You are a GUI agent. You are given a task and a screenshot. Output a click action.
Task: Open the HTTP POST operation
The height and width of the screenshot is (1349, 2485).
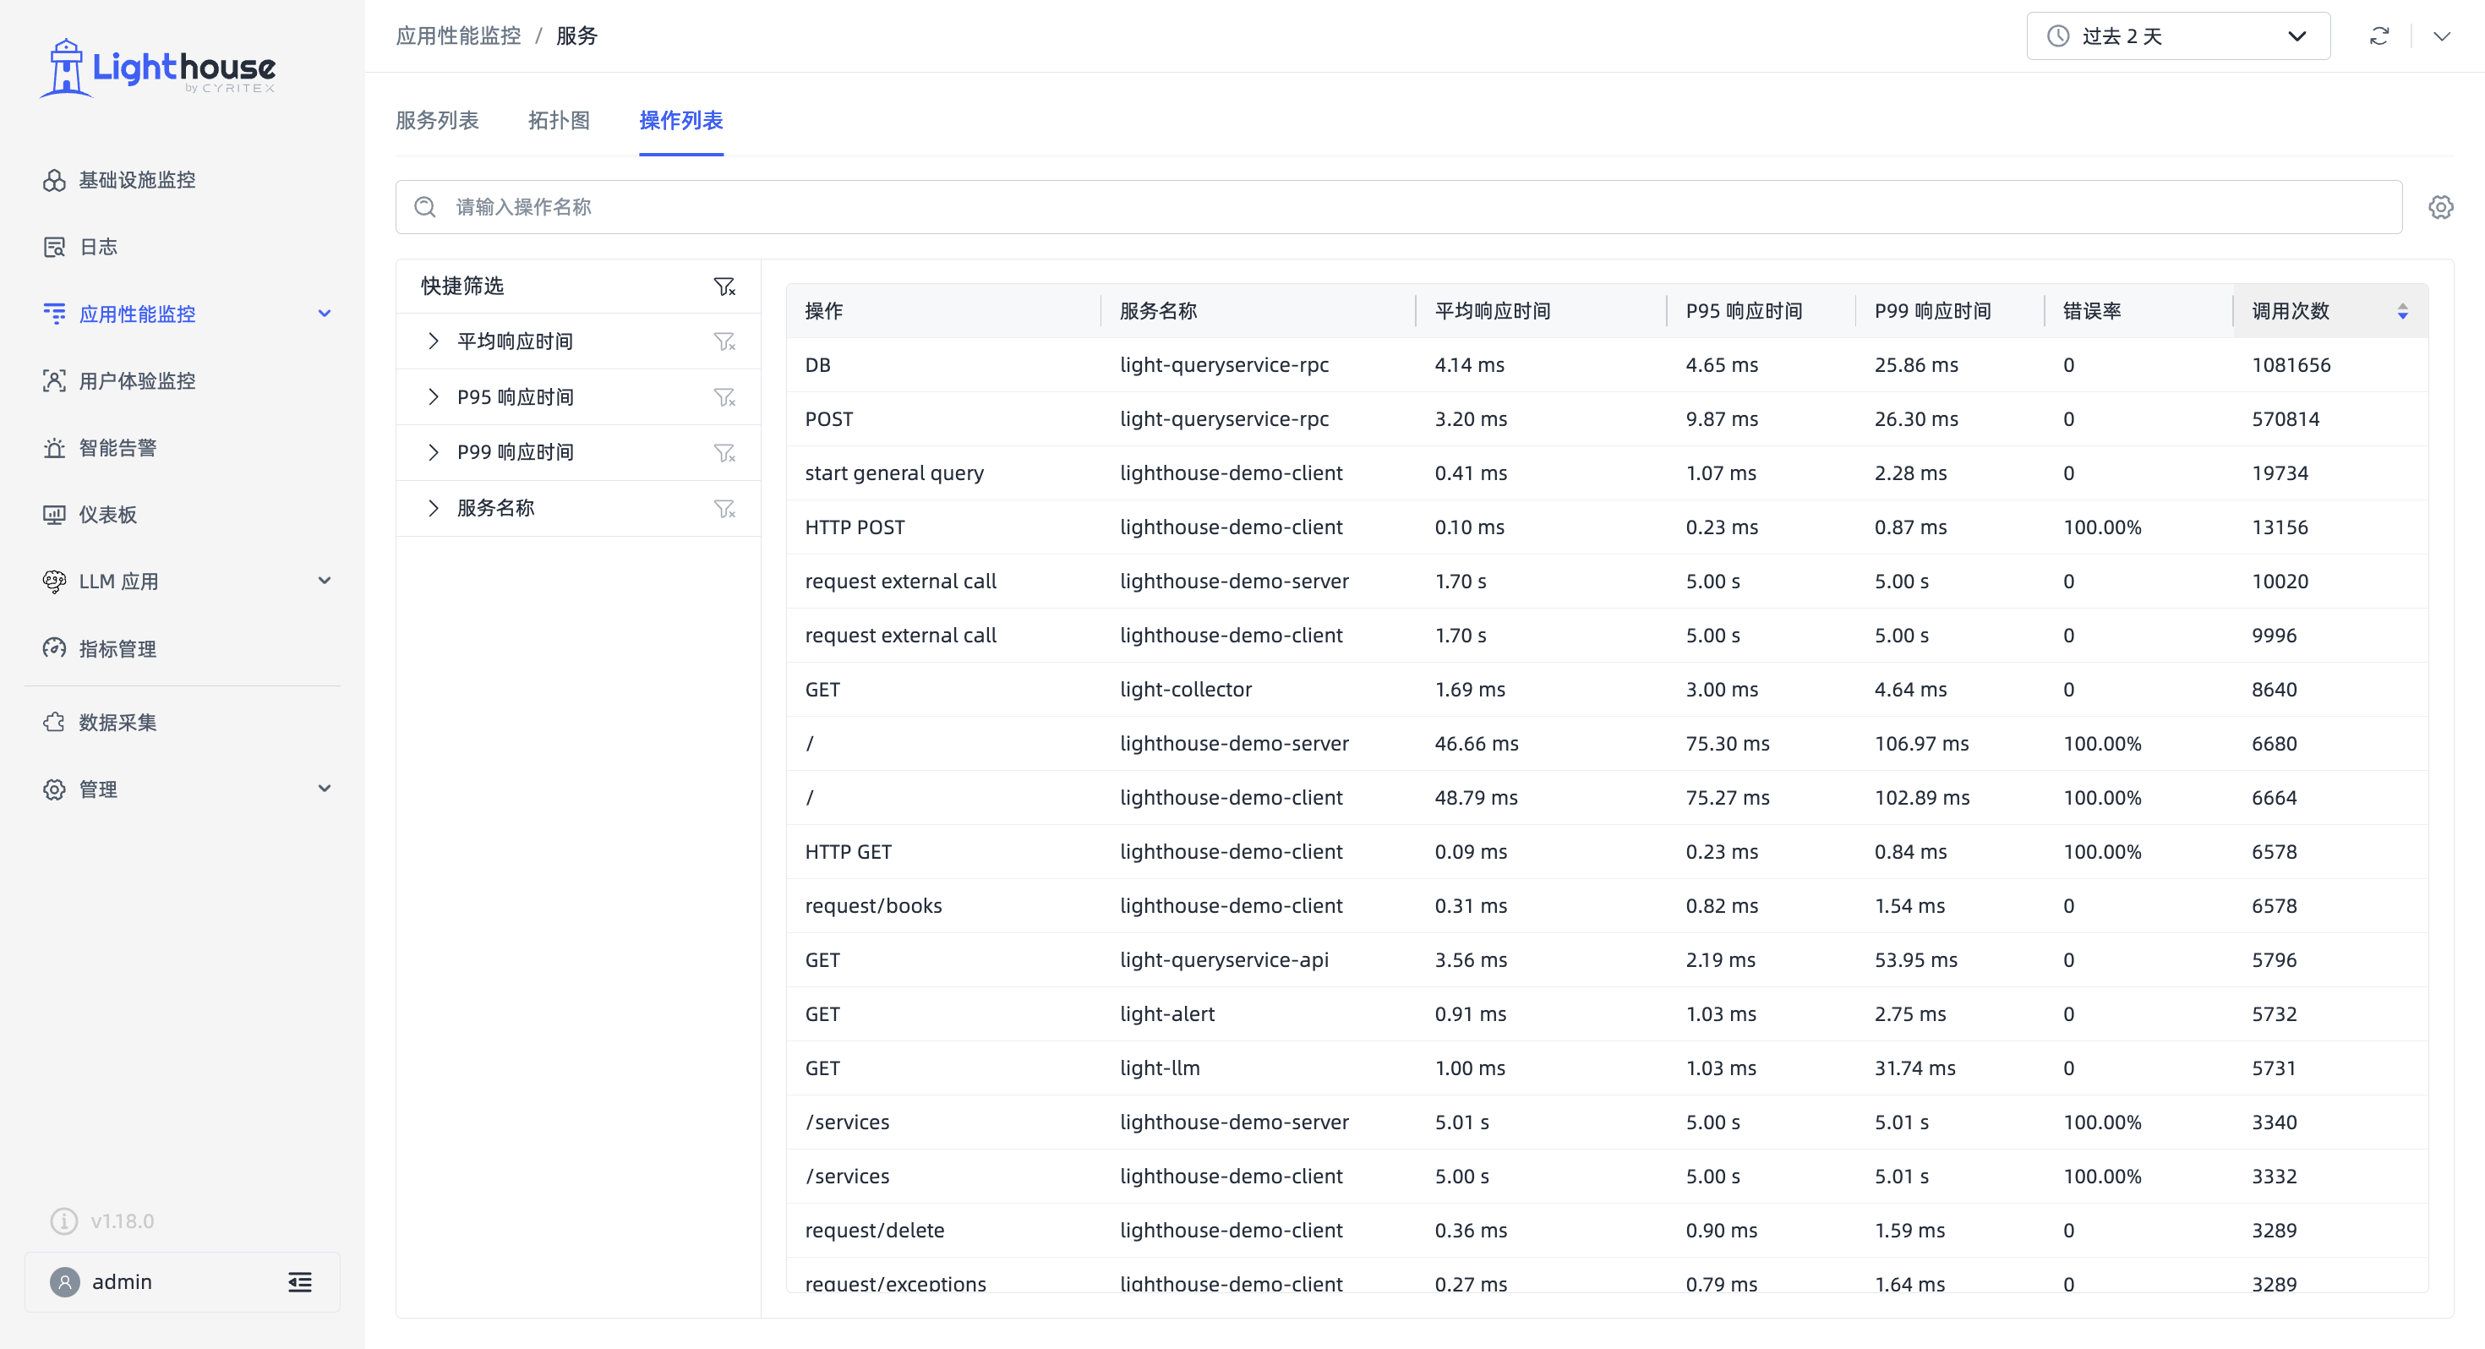[855, 527]
